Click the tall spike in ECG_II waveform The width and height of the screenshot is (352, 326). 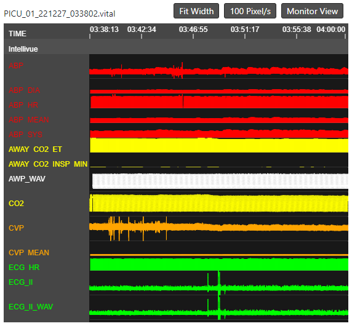click(219, 282)
